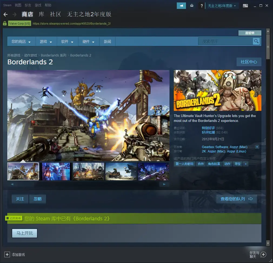Focus the 搜索商店 search field
273x263 pixels.
[x=225, y=41]
